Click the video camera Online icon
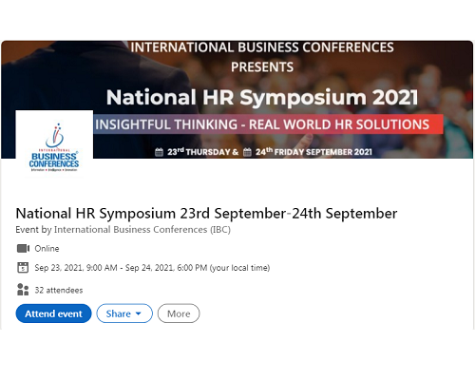475x380 pixels. point(23,249)
